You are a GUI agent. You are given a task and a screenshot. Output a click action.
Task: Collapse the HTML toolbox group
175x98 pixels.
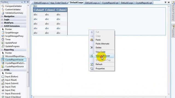(x=2, y=70)
